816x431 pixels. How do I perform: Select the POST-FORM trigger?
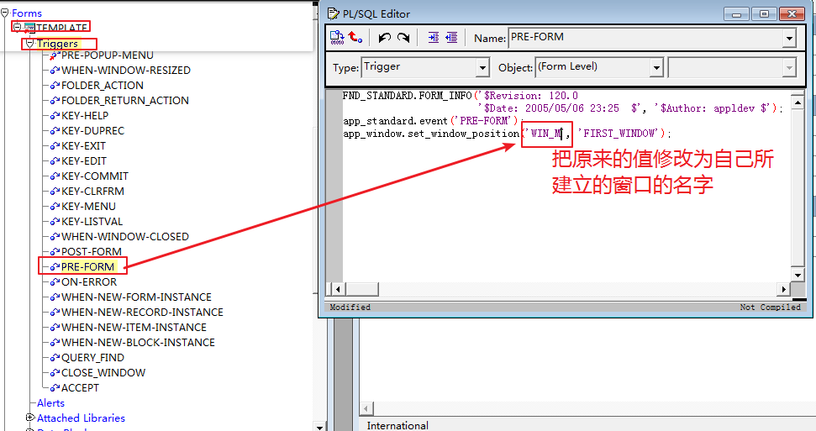click(92, 251)
